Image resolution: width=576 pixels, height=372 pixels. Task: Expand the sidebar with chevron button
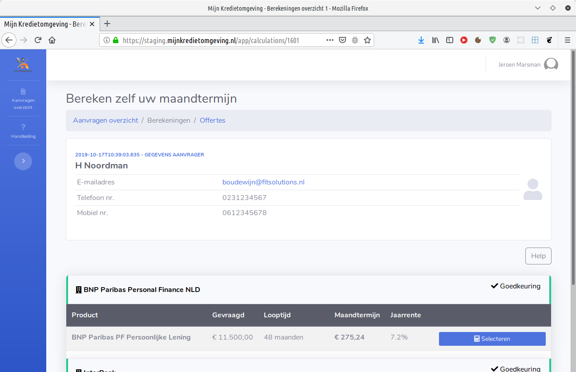pos(23,161)
